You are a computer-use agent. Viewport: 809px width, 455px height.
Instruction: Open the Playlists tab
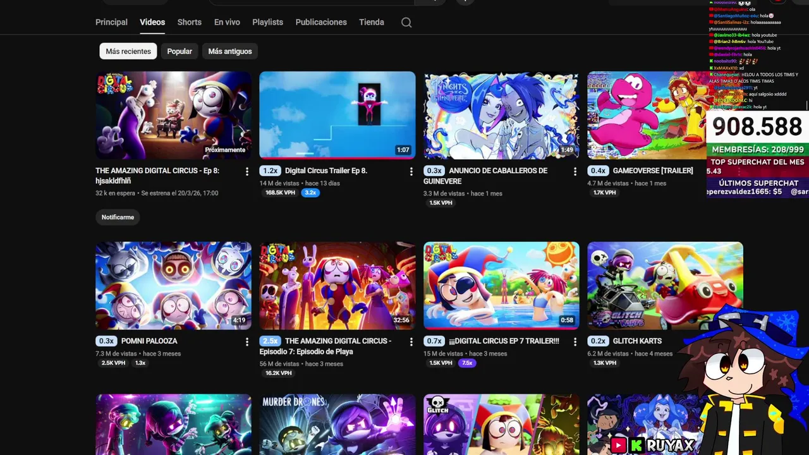point(267,22)
